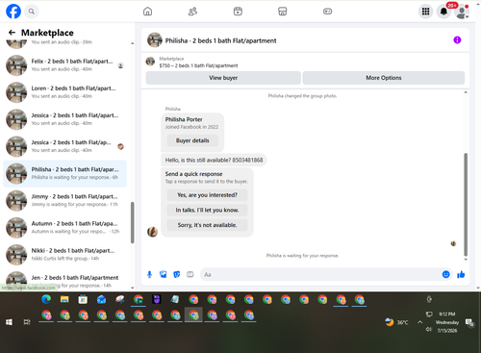481x353 pixels.
Task: Open emoji picker in message box
Action: tap(445, 274)
